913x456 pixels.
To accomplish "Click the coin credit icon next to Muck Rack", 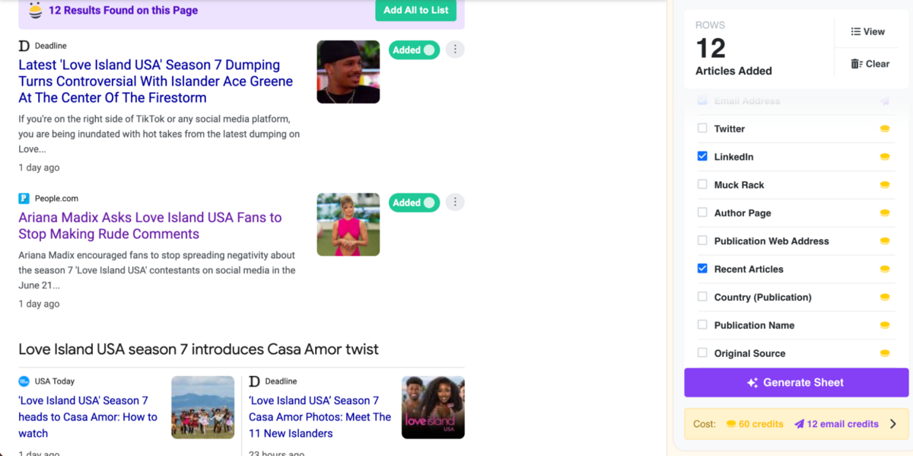I will coord(885,185).
